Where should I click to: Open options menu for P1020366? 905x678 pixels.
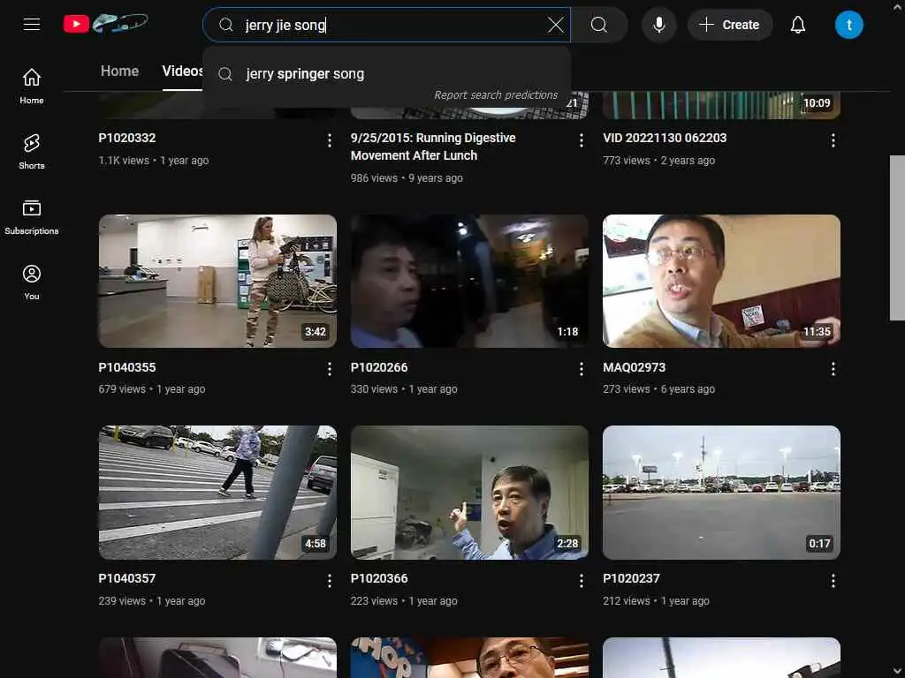[582, 581]
